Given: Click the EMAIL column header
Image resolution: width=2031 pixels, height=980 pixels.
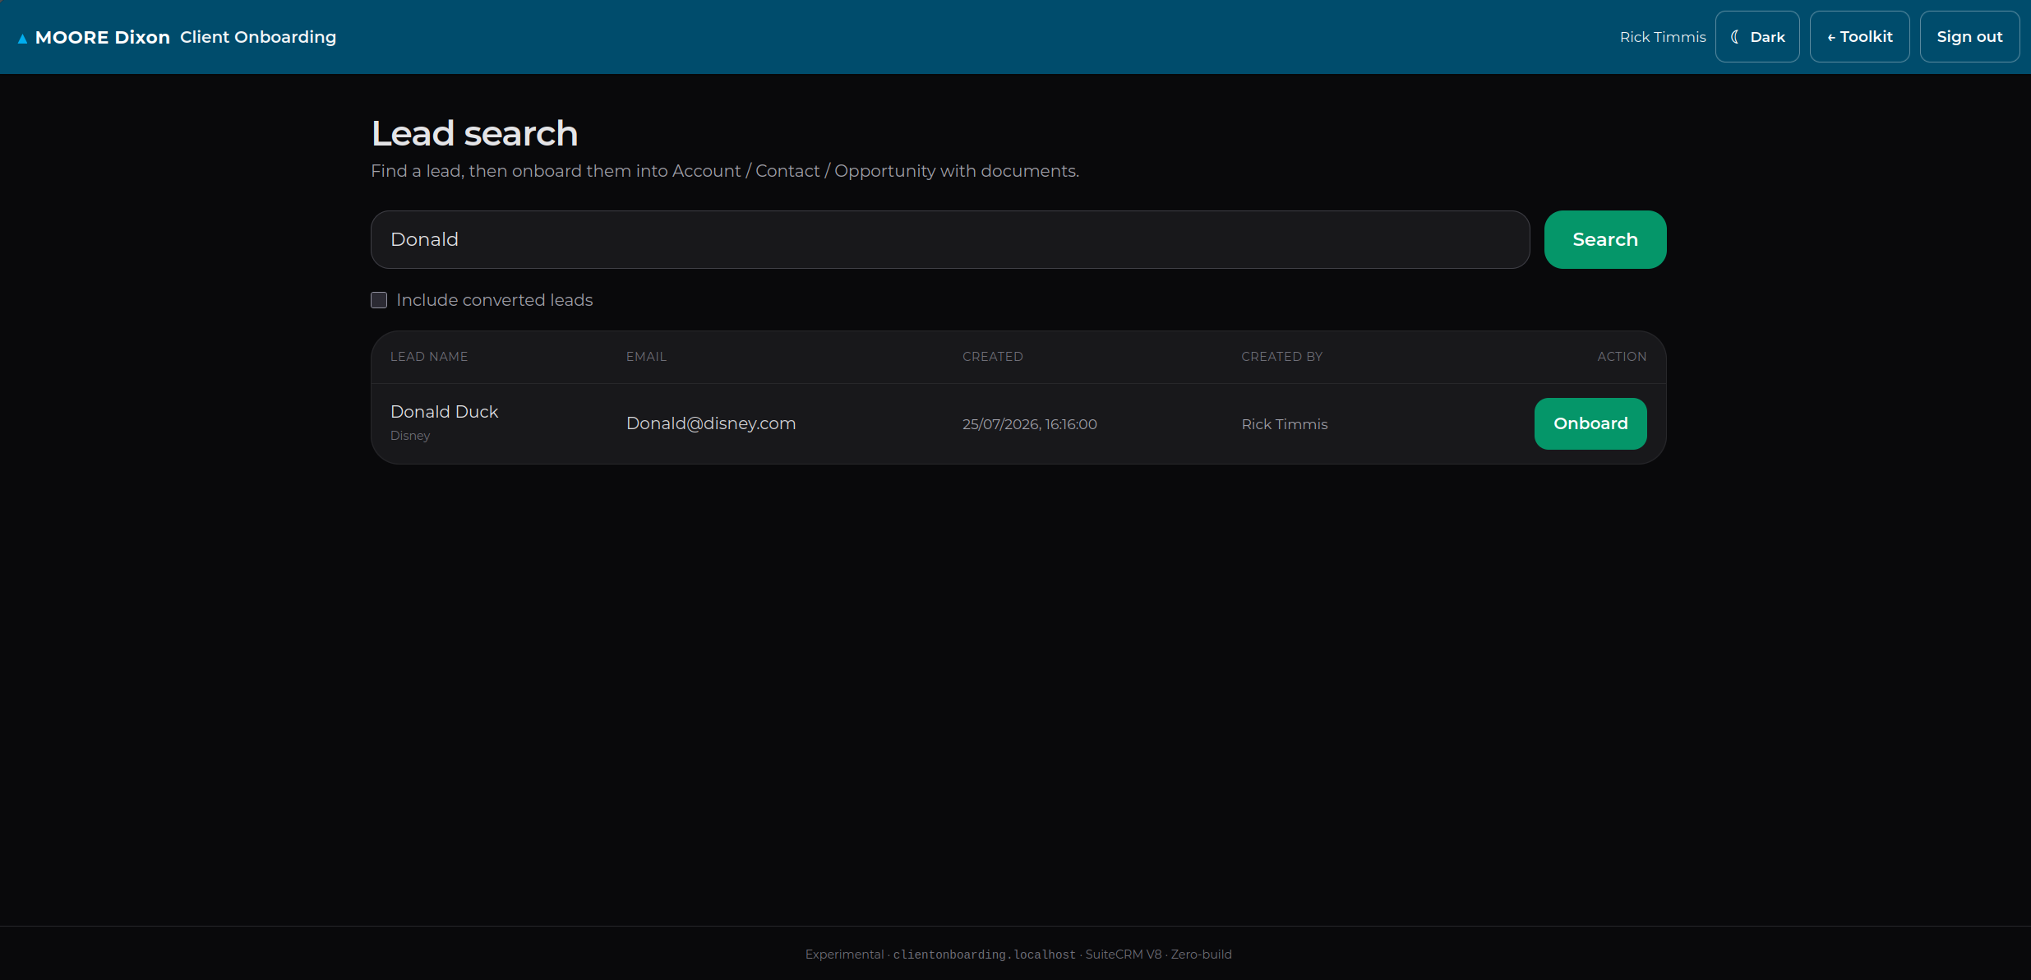Looking at the screenshot, I should (x=646, y=357).
